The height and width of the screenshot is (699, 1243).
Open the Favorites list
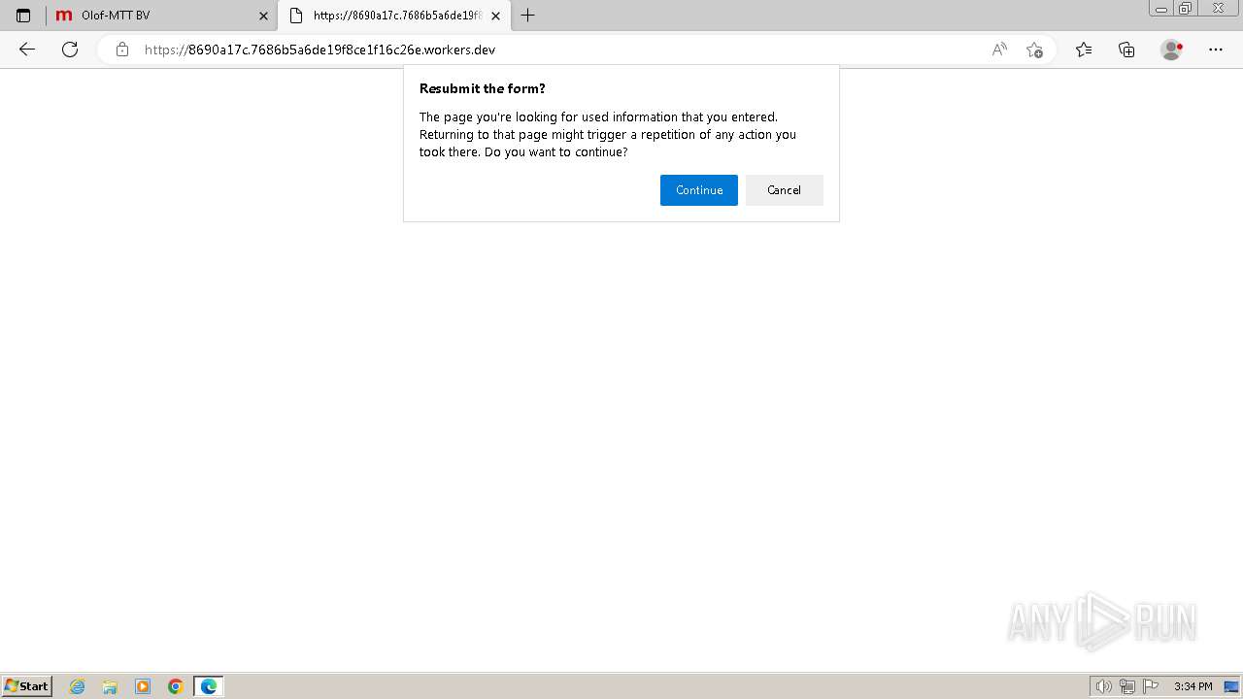point(1084,50)
